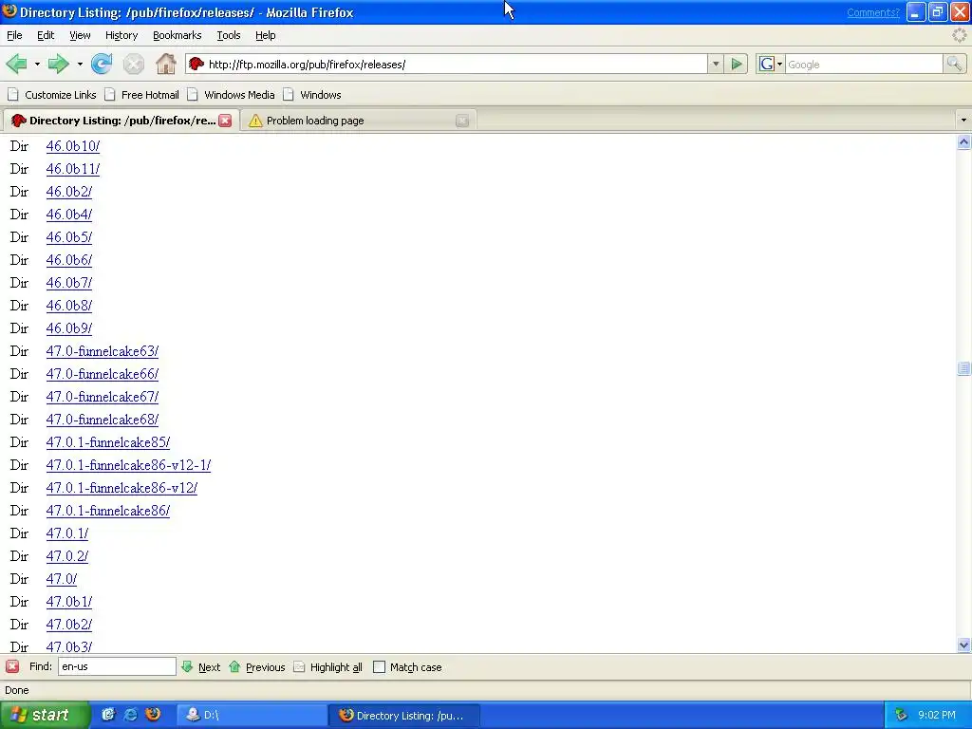Enable Match case checkbox
The image size is (972, 729).
[379, 667]
